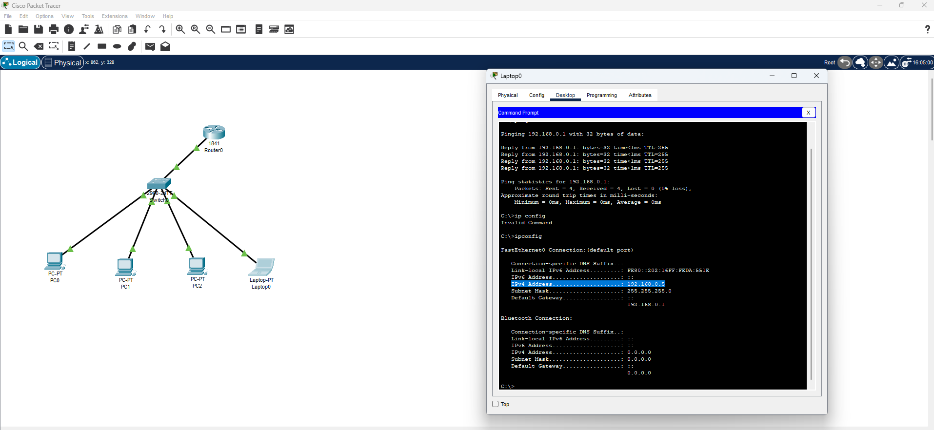Open the Activity Wizard icon
934x430 pixels.
coord(99,29)
